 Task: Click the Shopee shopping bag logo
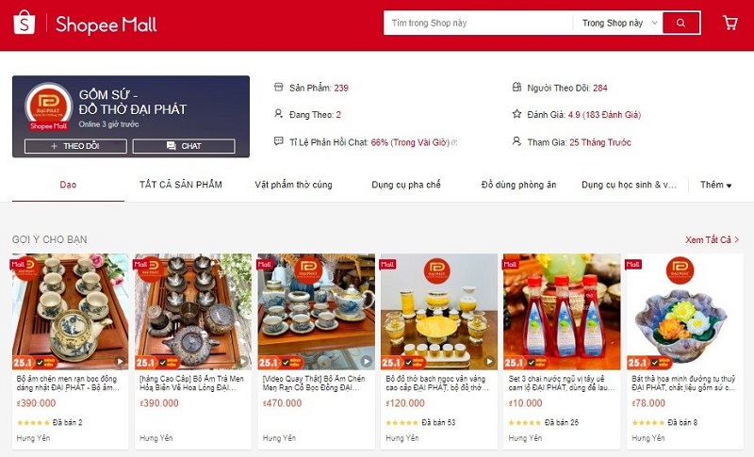[25, 23]
